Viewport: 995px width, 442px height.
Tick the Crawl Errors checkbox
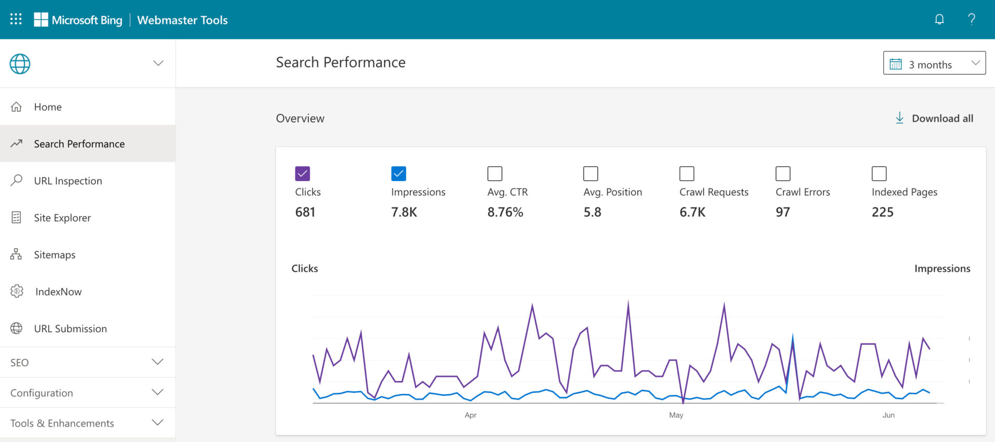pos(783,173)
